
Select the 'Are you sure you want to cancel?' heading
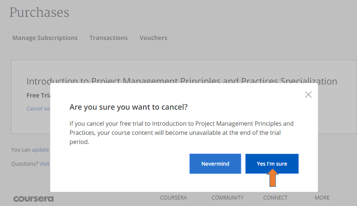[x=129, y=107]
